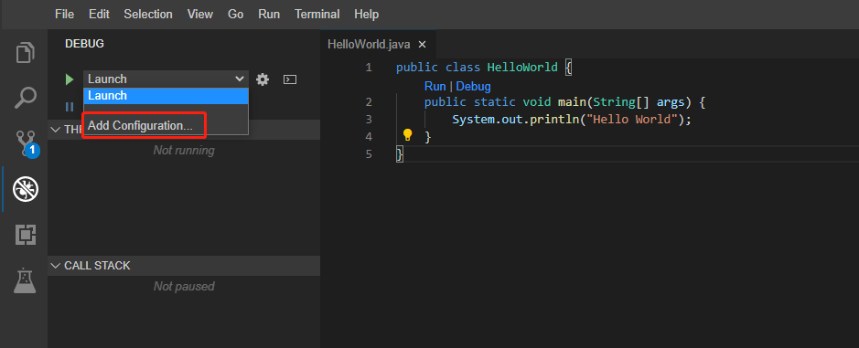Open the Search magnifier in activity bar

coord(26,98)
